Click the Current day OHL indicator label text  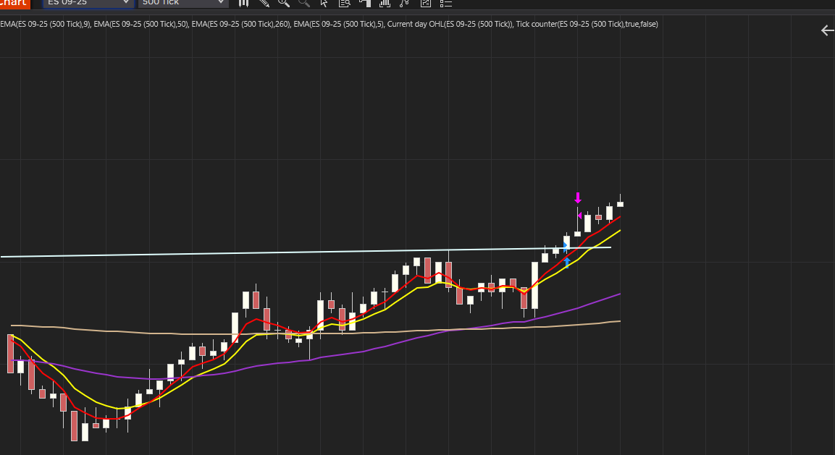[x=450, y=24]
